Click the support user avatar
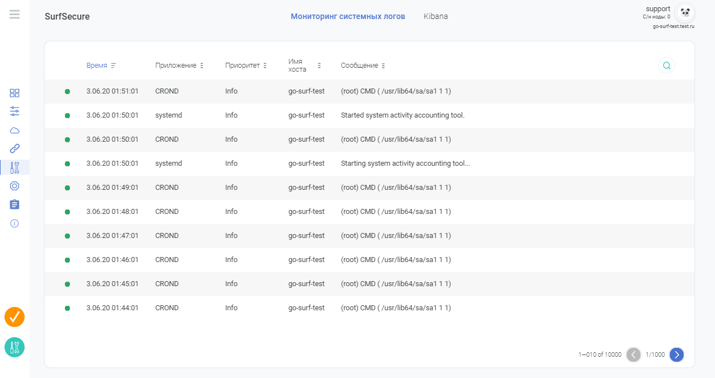 (x=685, y=13)
